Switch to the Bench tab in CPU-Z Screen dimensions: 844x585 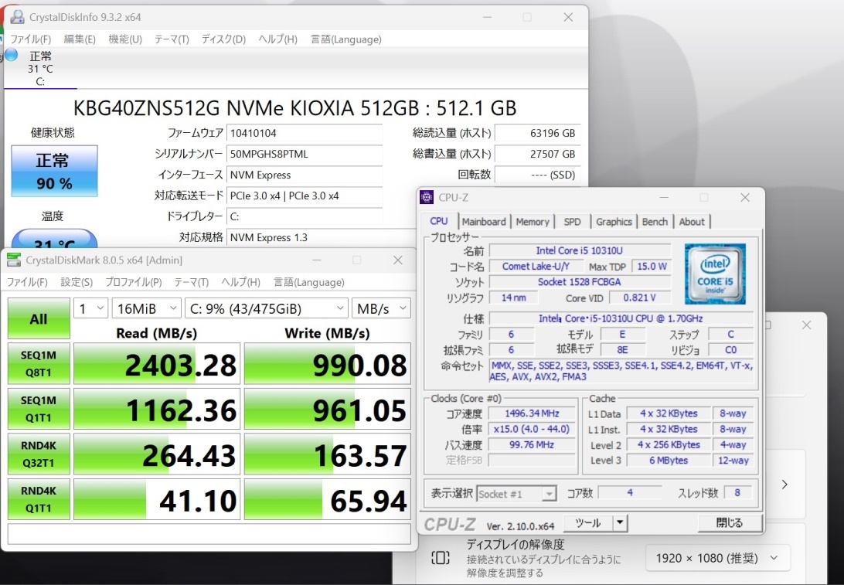coord(655,222)
